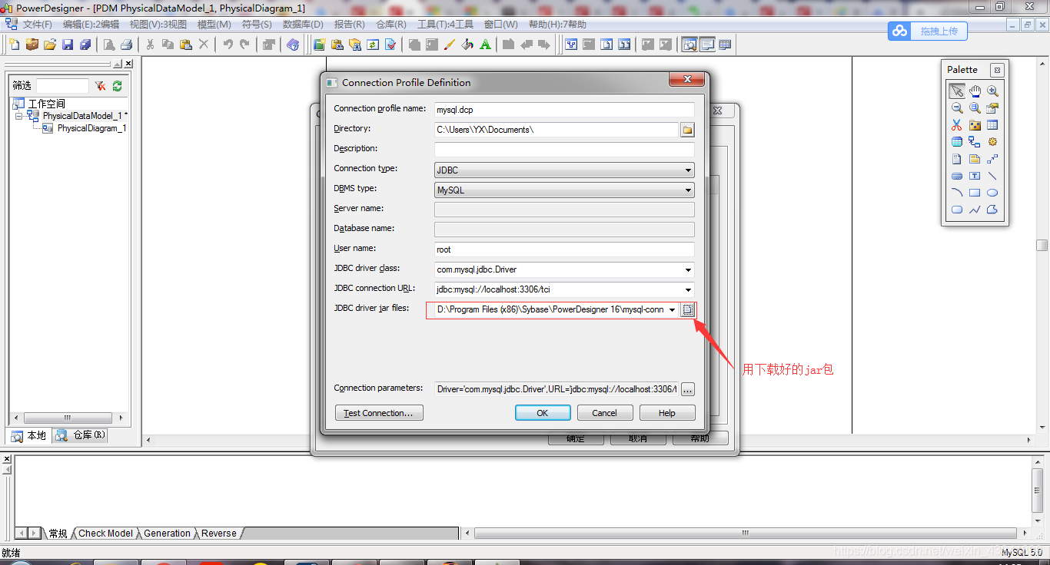Toggle the Output view toolbar button

point(707,45)
